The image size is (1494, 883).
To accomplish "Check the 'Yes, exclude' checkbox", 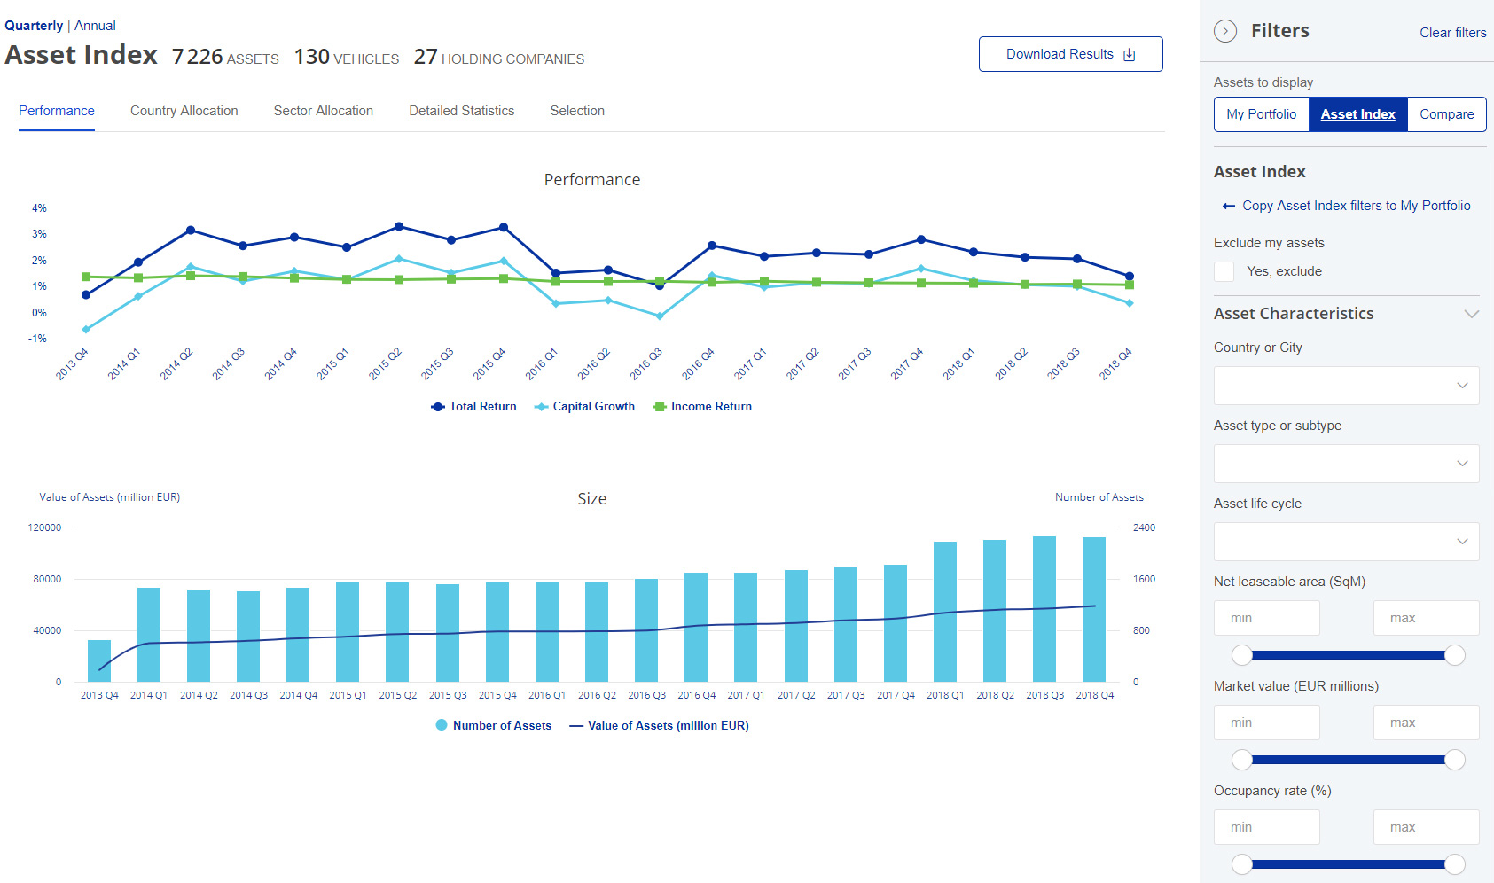I will (x=1224, y=271).
